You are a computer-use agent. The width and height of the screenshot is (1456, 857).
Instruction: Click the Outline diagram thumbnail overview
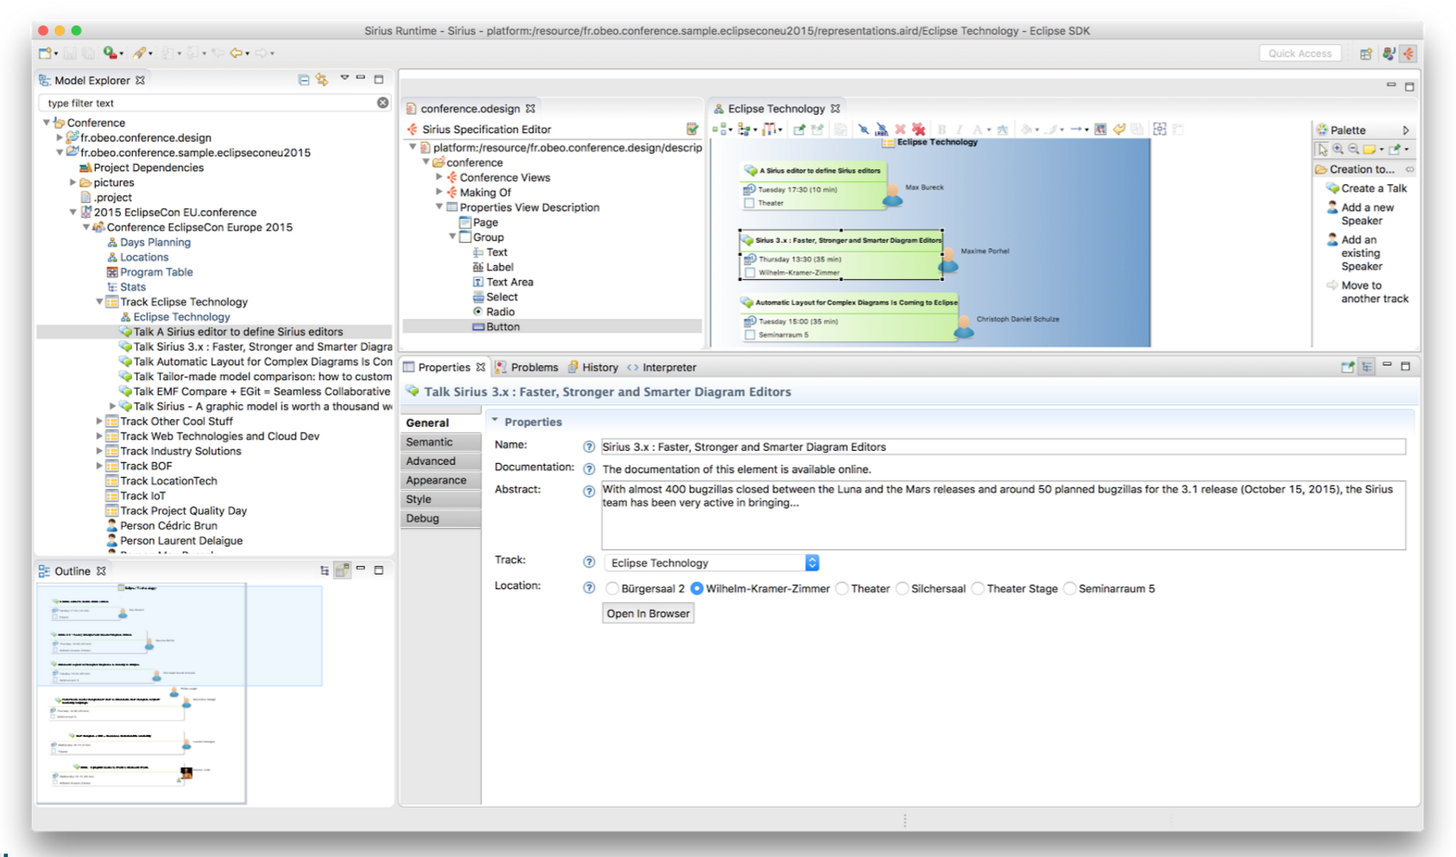click(142, 693)
